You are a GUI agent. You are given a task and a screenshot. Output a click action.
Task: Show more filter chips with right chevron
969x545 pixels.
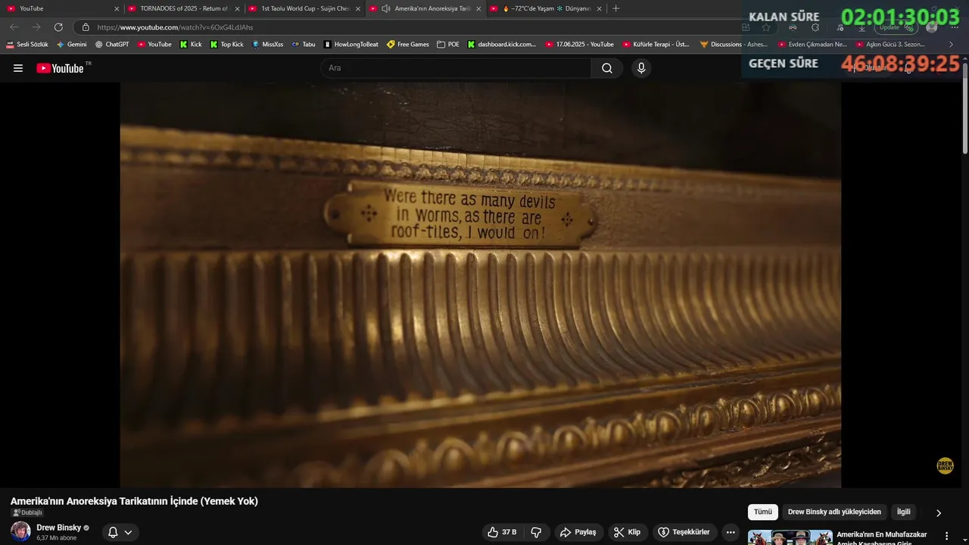(939, 512)
